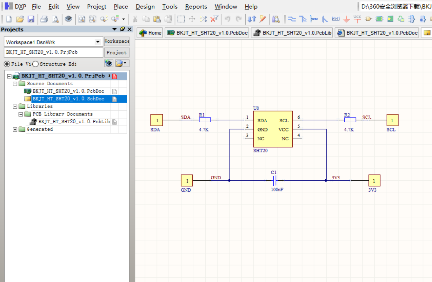Place a GND power port
Viewport: 432px width, 282px height.
click(347, 19)
